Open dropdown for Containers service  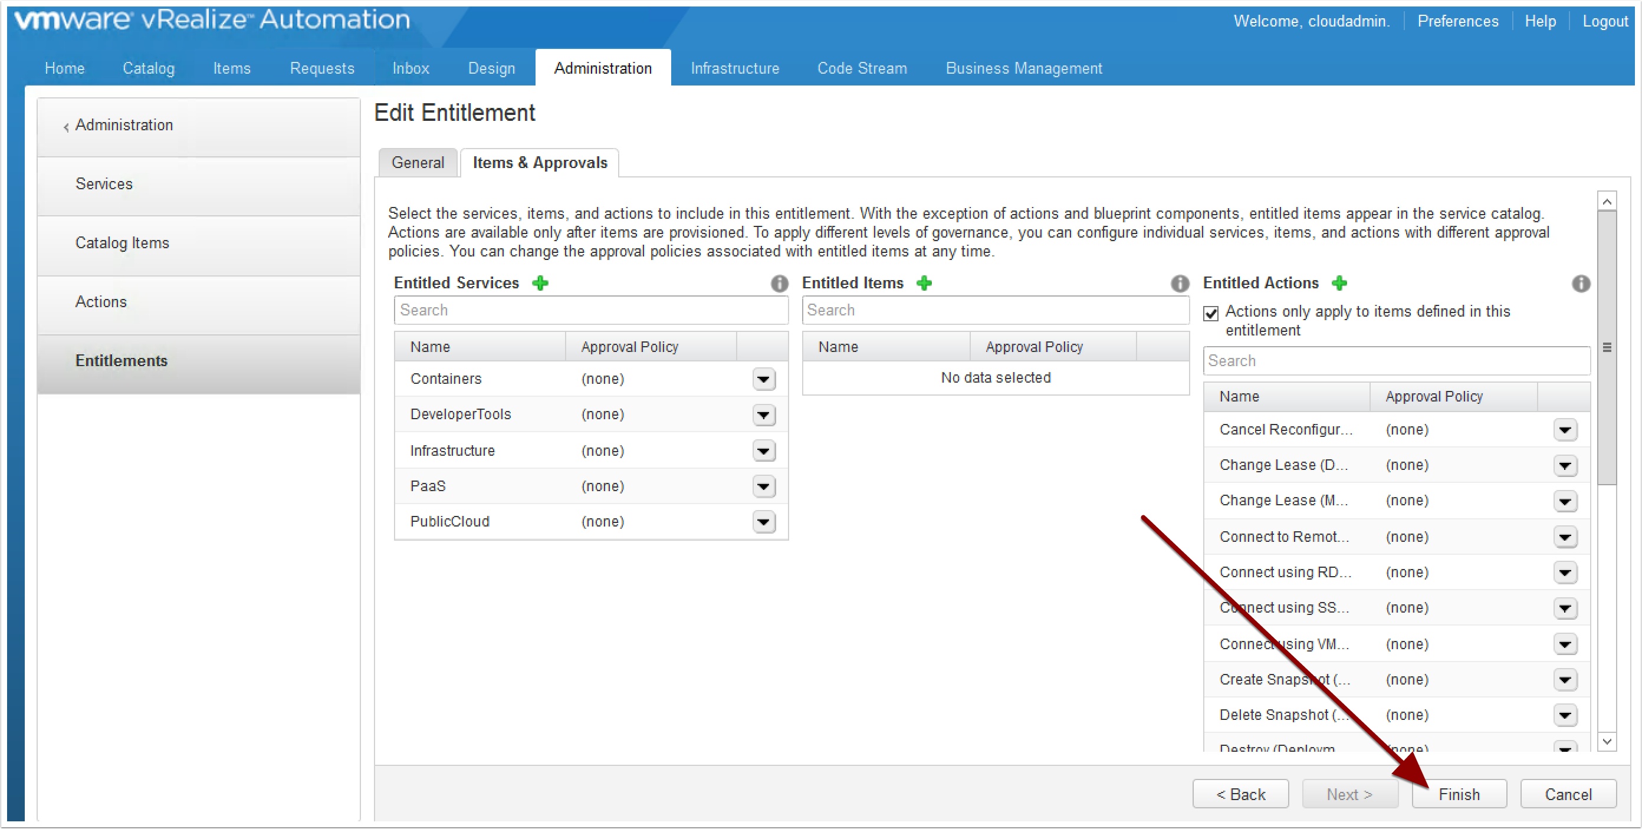(x=763, y=380)
